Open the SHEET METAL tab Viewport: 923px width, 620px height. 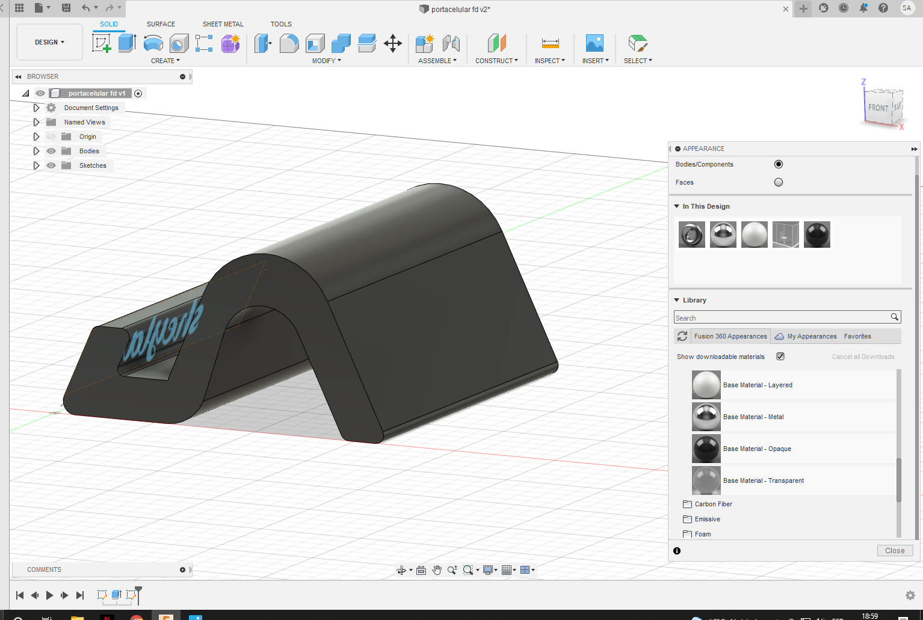[223, 24]
